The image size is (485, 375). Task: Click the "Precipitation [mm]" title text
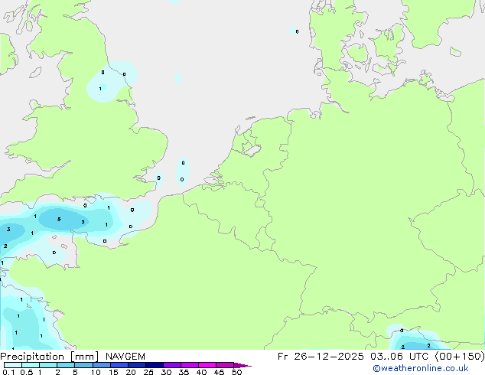49,357
